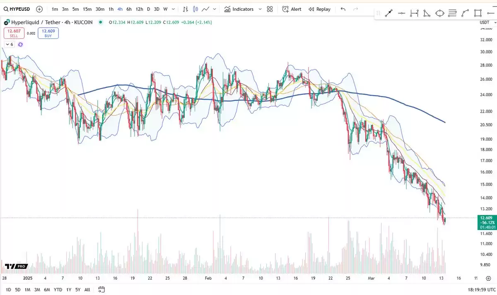
Task: Undo the last chart action
Action: point(343,9)
